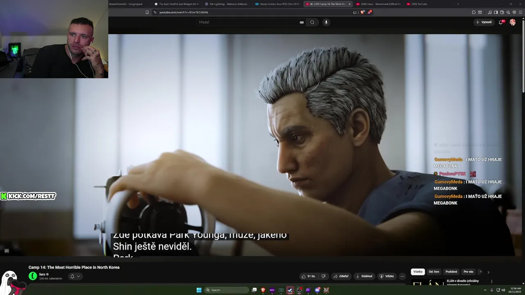
Task: Select the Od: fern filter chip
Action: [x=434, y=272]
